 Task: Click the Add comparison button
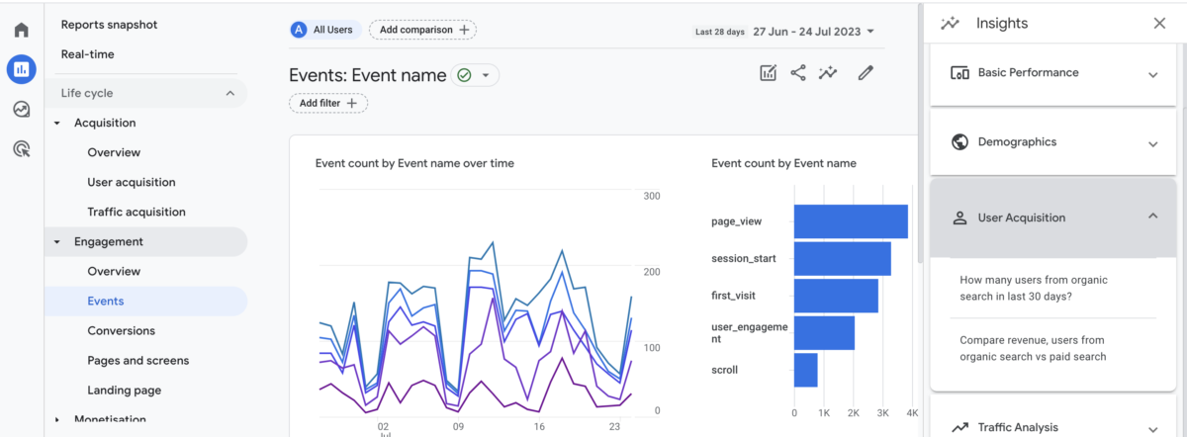[x=422, y=30]
